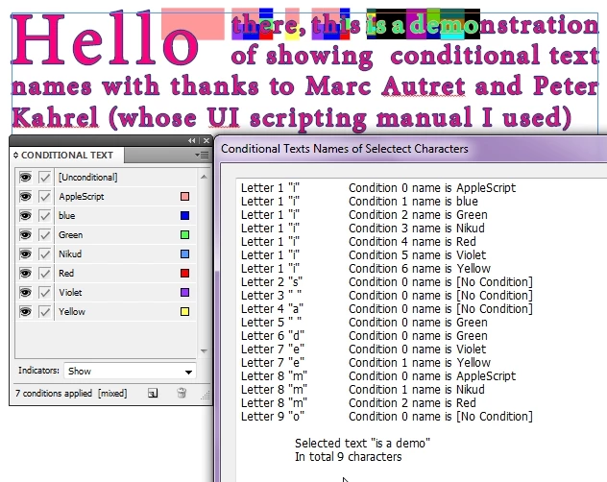Open the Indicators Show dropdown
This screenshot has height=482, width=607.
coord(130,372)
